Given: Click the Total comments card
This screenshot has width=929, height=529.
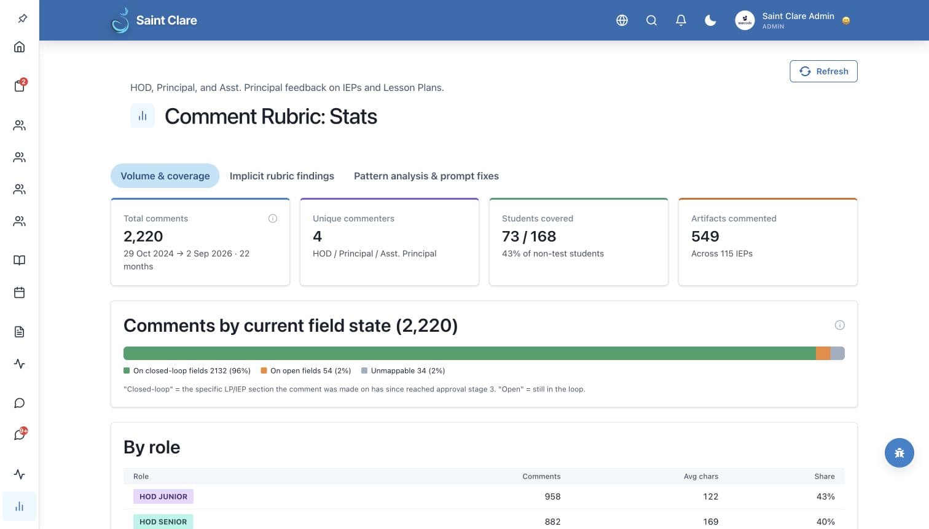Looking at the screenshot, I should pyautogui.click(x=200, y=241).
